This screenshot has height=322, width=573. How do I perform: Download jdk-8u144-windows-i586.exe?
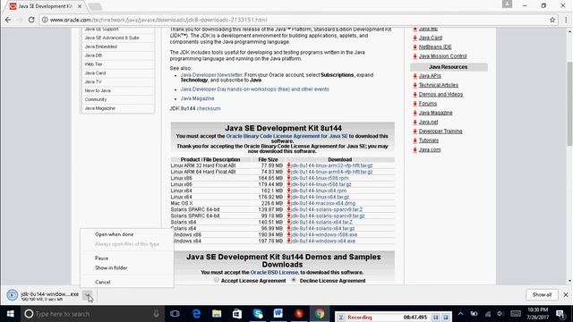(x=324, y=234)
